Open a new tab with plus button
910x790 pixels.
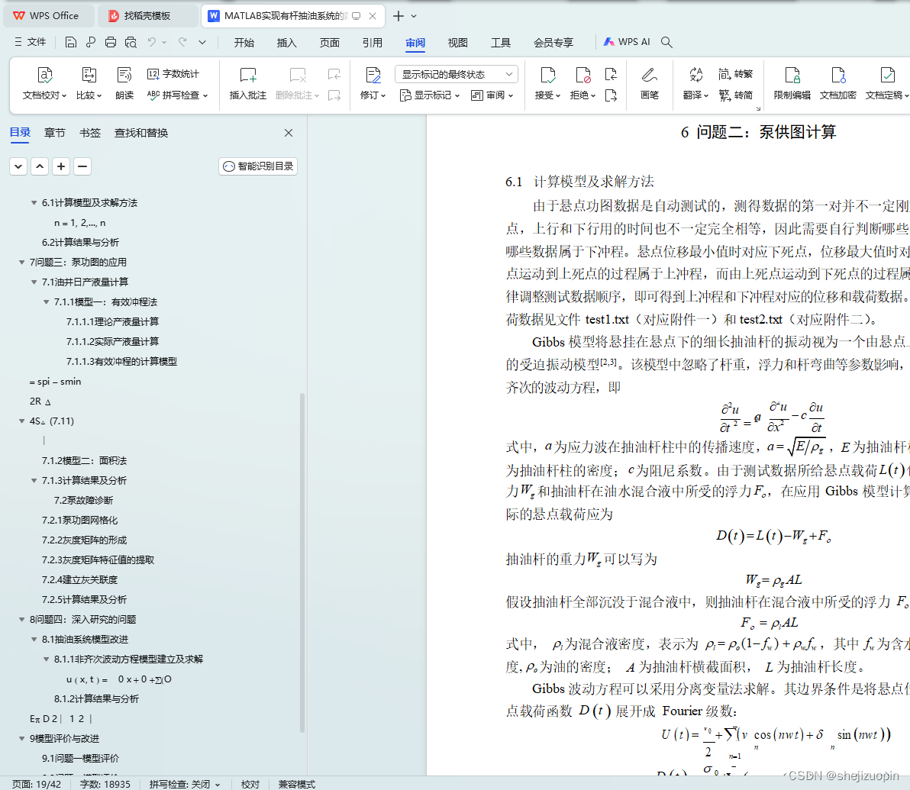(x=399, y=16)
